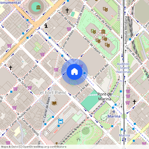
Task: Select the Avinguda Meridiana street label
Action: [126, 30]
